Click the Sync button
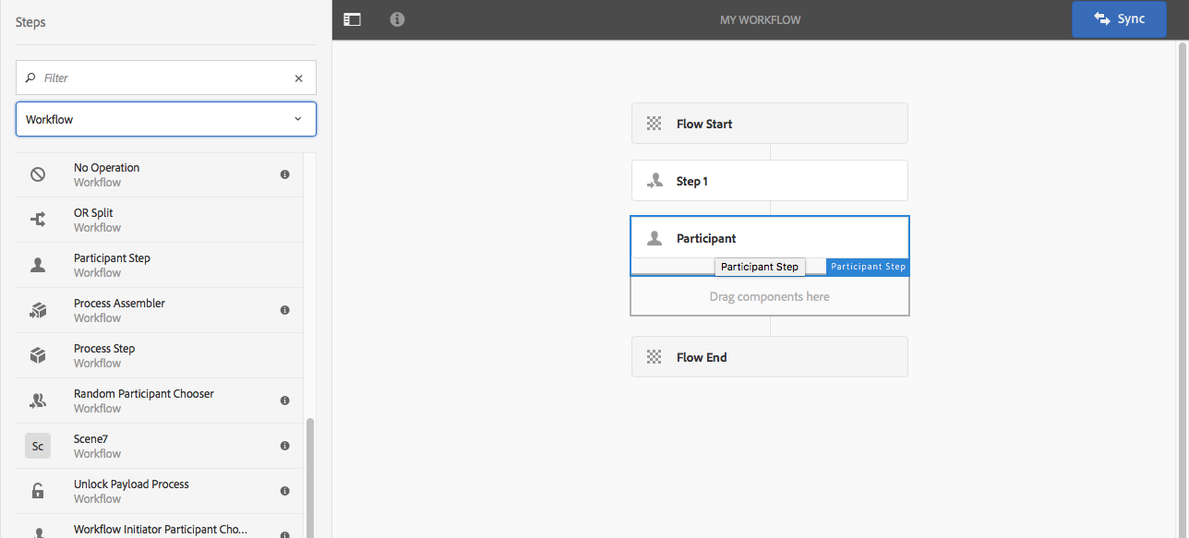The width and height of the screenshot is (1189, 538). click(x=1118, y=19)
